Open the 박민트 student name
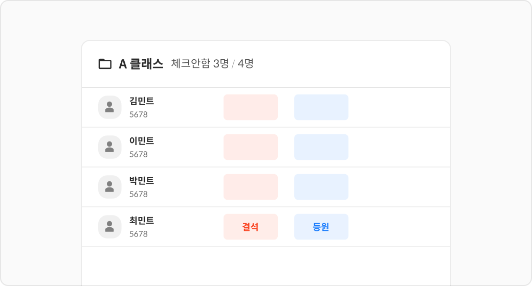Viewport: 532px width, 286px height. 142,181
